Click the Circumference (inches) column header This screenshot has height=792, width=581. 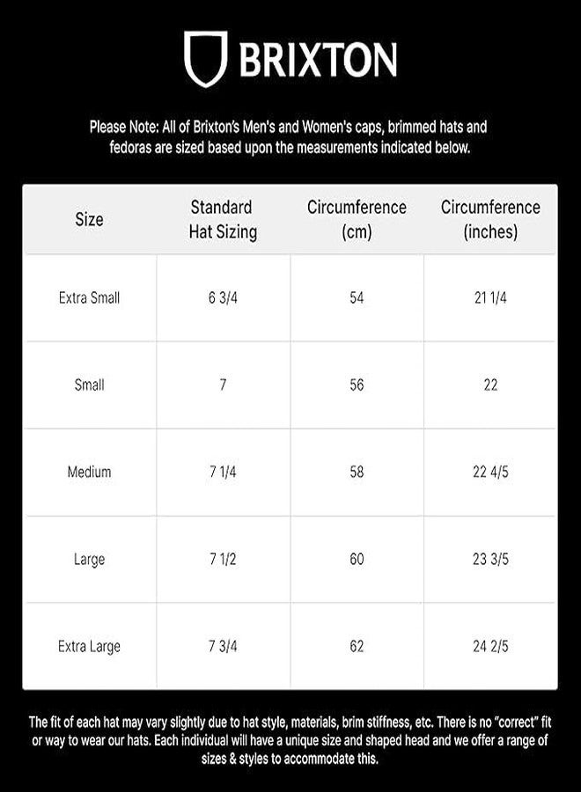click(x=490, y=219)
